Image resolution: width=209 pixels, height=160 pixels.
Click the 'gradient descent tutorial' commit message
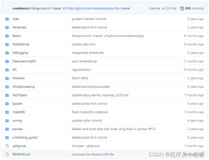click(x=89, y=19)
